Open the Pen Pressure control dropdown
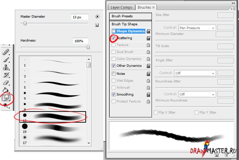The image size is (239, 160). pos(197,28)
